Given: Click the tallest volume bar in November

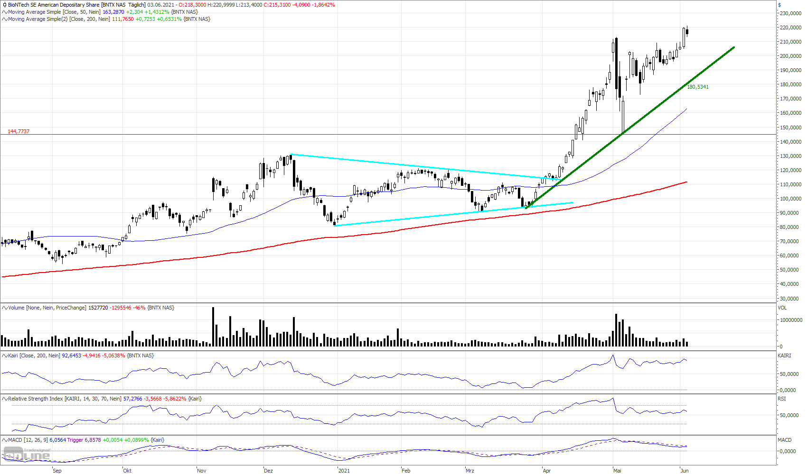Looking at the screenshot, I should click(x=213, y=327).
